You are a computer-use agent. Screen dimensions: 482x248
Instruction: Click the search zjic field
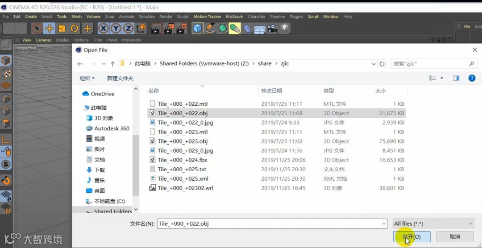434,64
